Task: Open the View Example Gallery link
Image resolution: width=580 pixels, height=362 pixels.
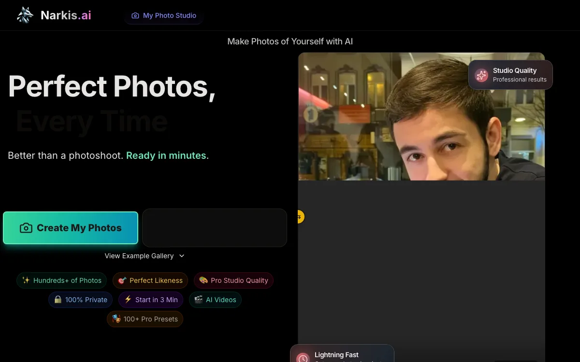Action: pos(139,256)
